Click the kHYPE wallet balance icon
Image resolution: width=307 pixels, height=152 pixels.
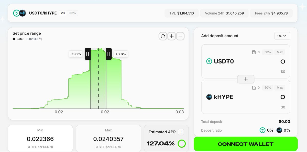point(254,88)
